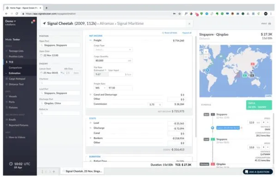Zoom out on the map
Image resolution: width=276 pixels, height=177 pixels.
point(206,57)
